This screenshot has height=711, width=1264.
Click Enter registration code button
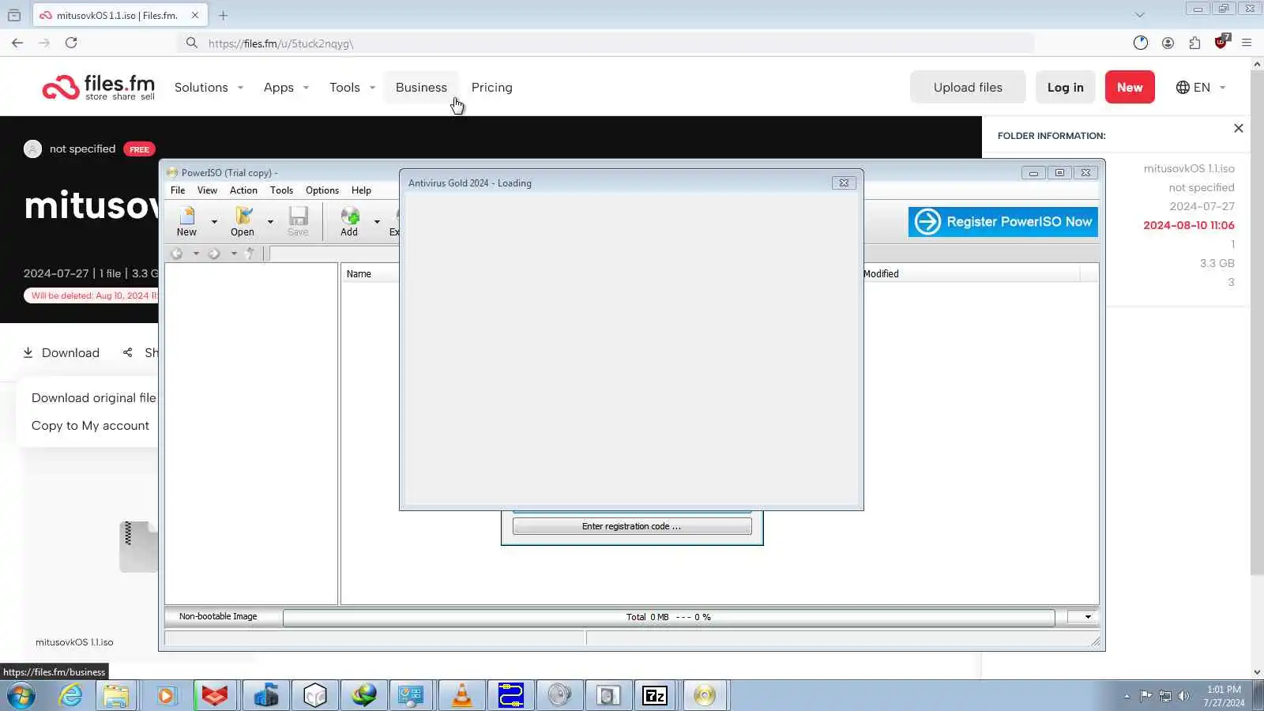(632, 526)
